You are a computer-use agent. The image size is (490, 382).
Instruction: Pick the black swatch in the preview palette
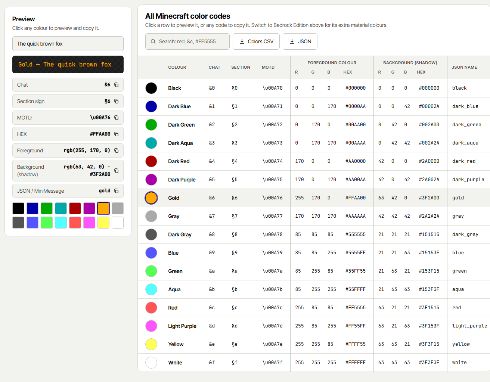click(18, 208)
